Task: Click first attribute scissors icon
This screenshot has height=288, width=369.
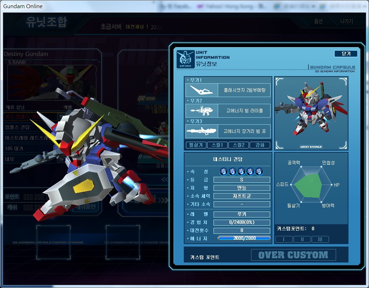Action: (x=223, y=172)
